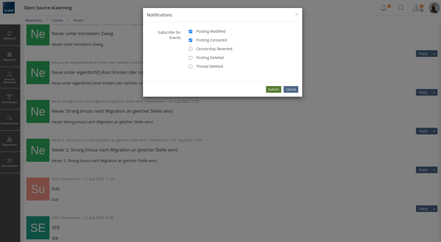Click heading 'Neuer unter korrektem Zweig'
Image resolution: width=441 pixels, height=242 pixels.
[x=83, y=33]
